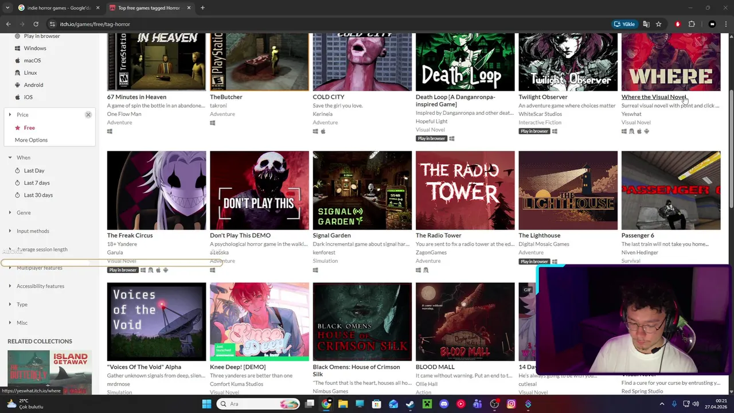Open File Explorer from the taskbar
This screenshot has width=734, height=413.
[x=343, y=404]
